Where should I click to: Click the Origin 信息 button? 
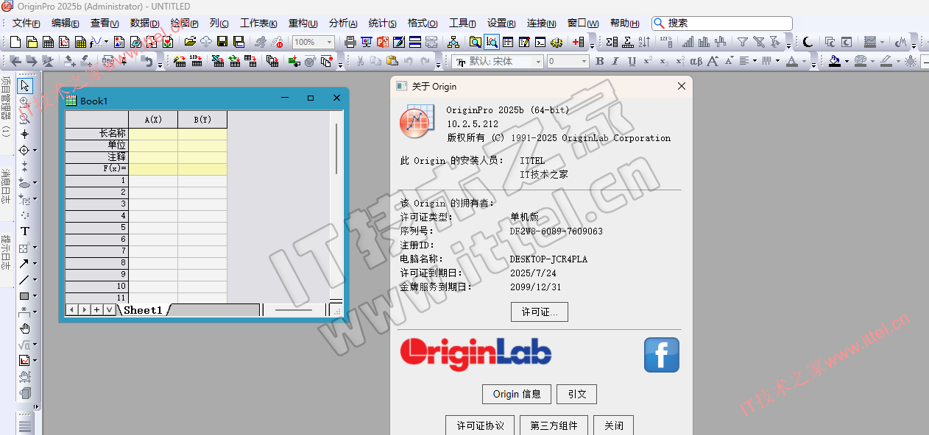517,394
